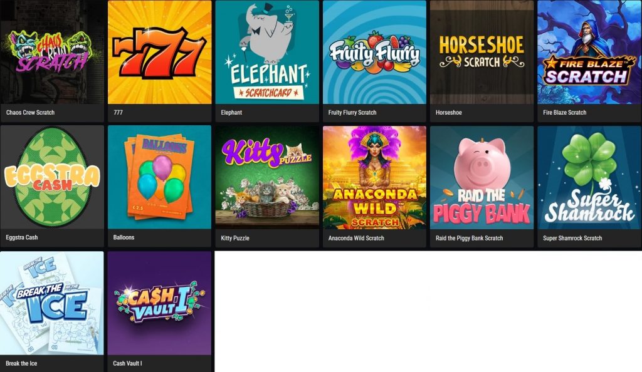Screen dimensions: 642x372
Task: Open the Break the Ice game image
Action: point(52,303)
